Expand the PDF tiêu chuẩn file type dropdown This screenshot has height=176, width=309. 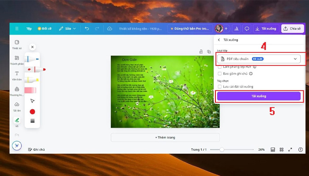pos(259,59)
